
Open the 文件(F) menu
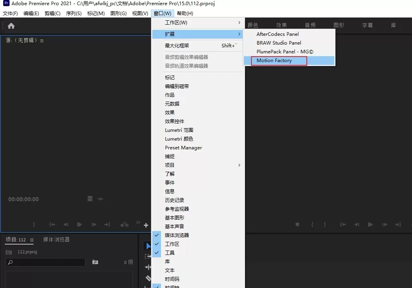coord(10,14)
